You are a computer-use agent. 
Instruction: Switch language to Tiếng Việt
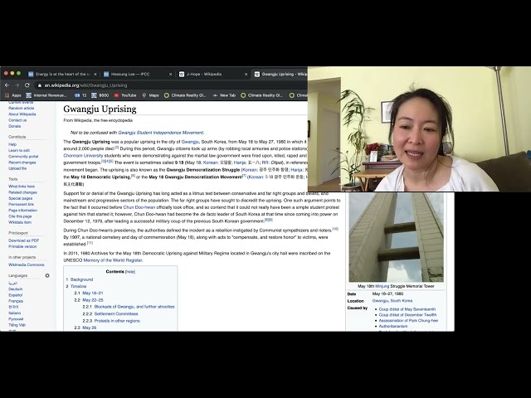click(x=17, y=325)
